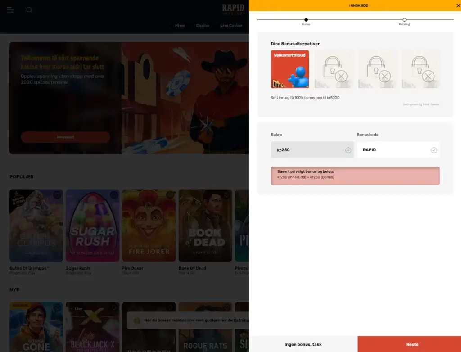Favorite the Blackjack X heart icon
Image resolution: width=461 pixels, height=352 pixels.
point(114,307)
